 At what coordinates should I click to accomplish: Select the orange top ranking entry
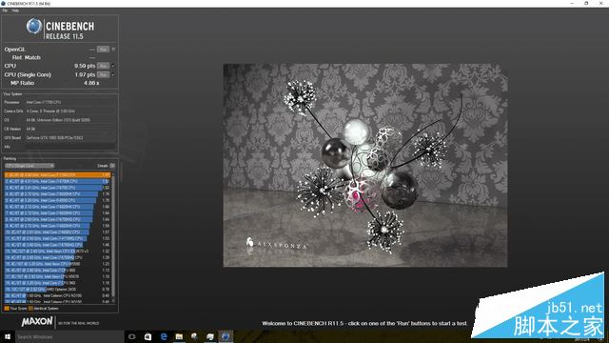pos(57,175)
